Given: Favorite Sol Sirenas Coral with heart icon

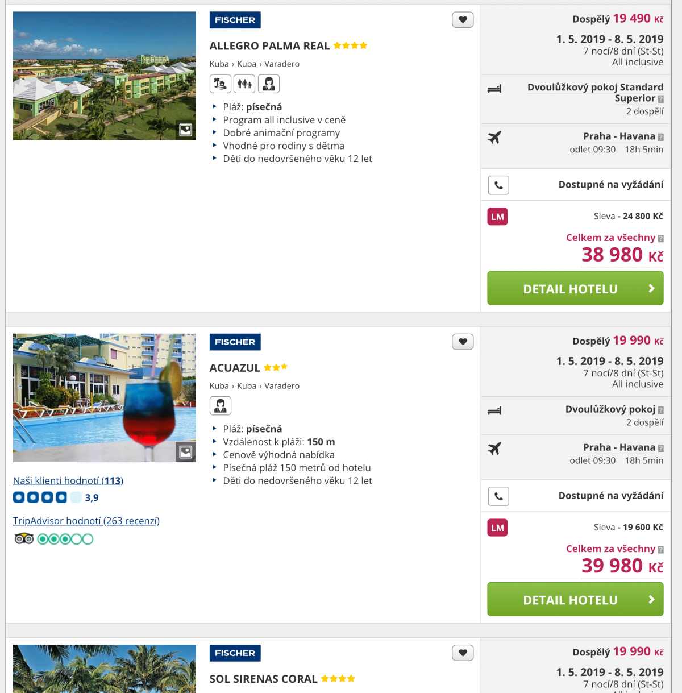Looking at the screenshot, I should pos(463,653).
